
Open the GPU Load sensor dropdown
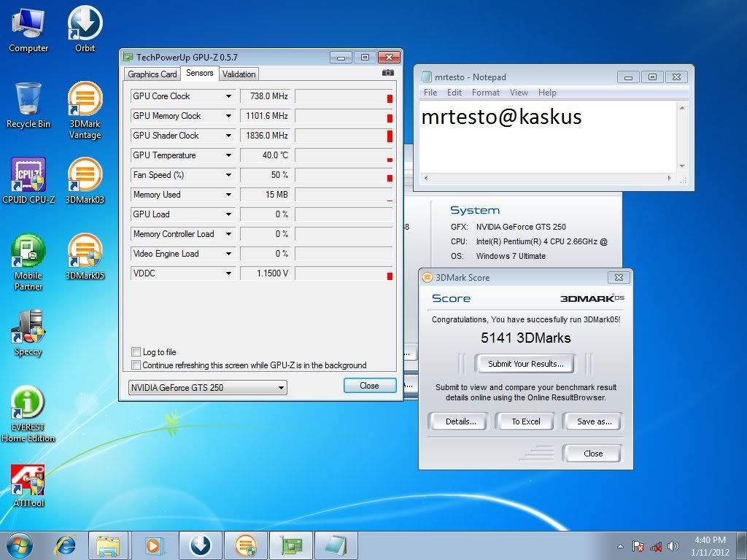point(228,214)
